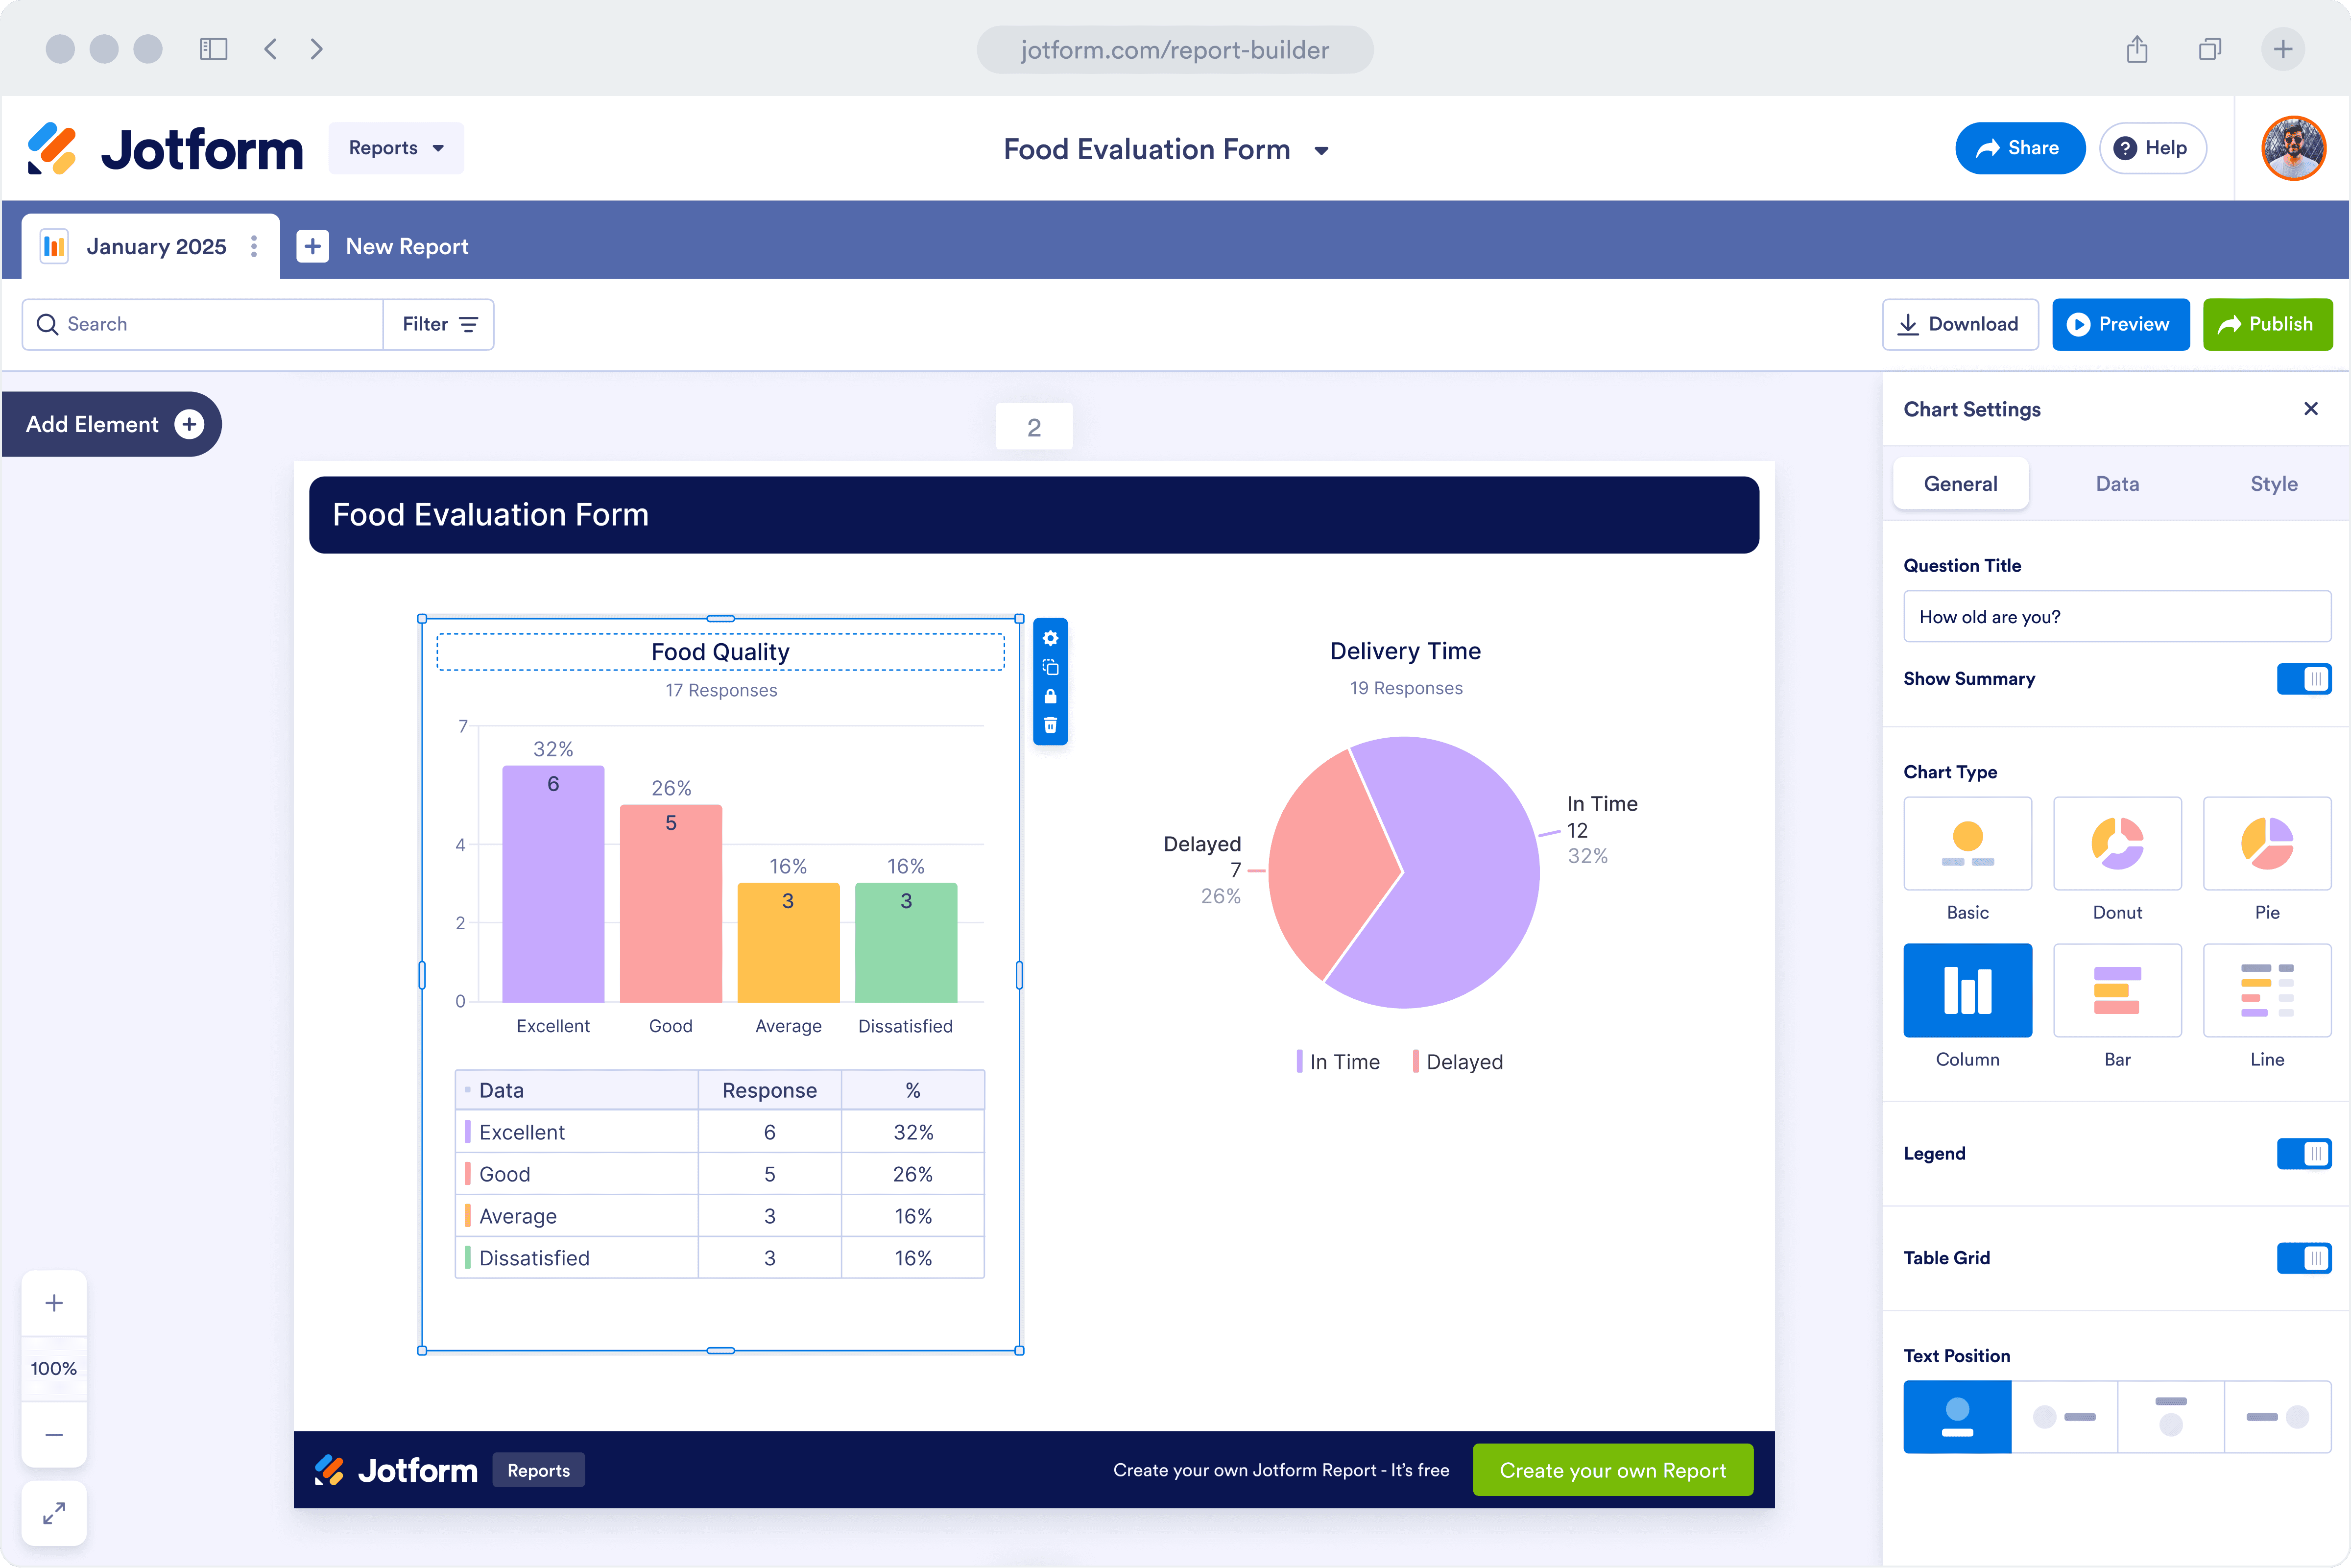Image resolution: width=2351 pixels, height=1568 pixels.
Task: Open Help
Action: point(2152,148)
